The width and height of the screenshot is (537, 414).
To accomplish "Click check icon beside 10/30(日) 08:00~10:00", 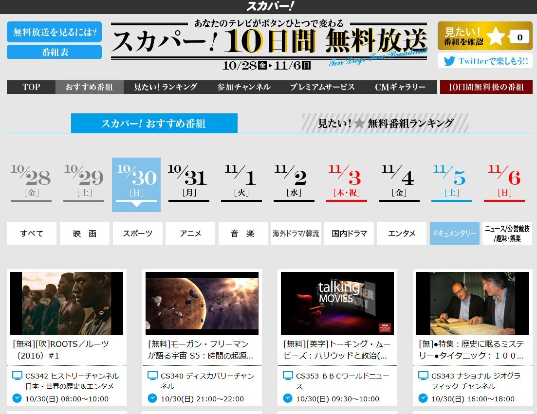I will [x=17, y=398].
